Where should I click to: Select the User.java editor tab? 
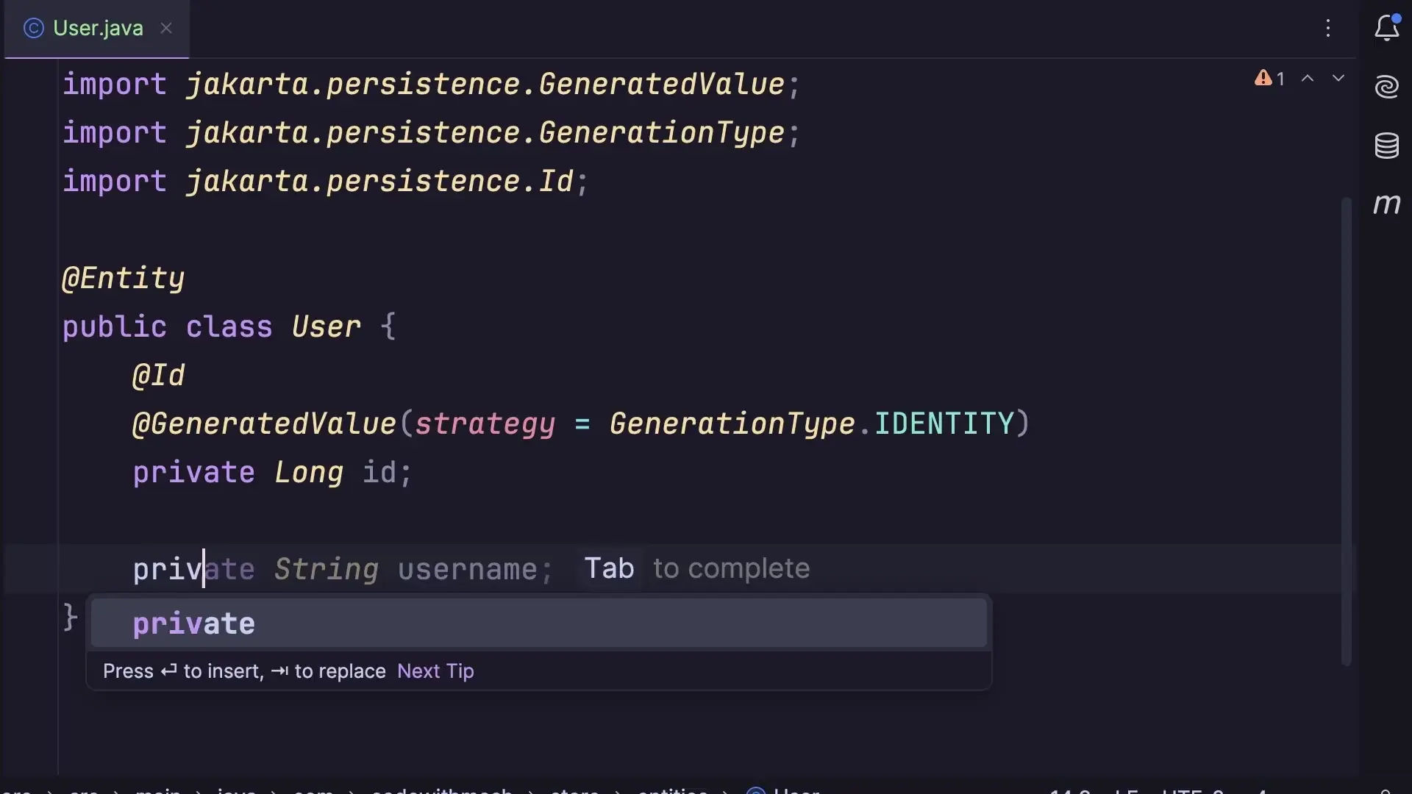click(x=97, y=29)
